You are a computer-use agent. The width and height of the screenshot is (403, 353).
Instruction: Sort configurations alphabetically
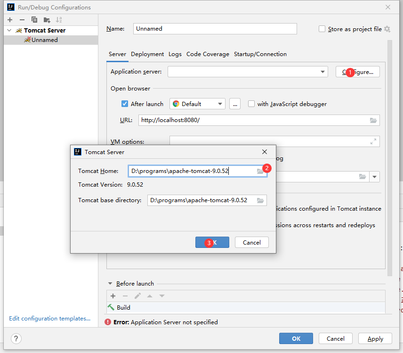[x=59, y=20]
